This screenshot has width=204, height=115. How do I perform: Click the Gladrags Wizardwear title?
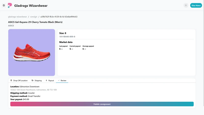31,6
